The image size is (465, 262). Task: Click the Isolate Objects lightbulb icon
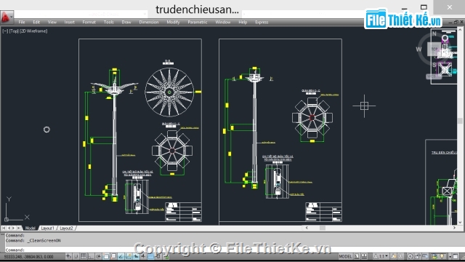click(442, 256)
